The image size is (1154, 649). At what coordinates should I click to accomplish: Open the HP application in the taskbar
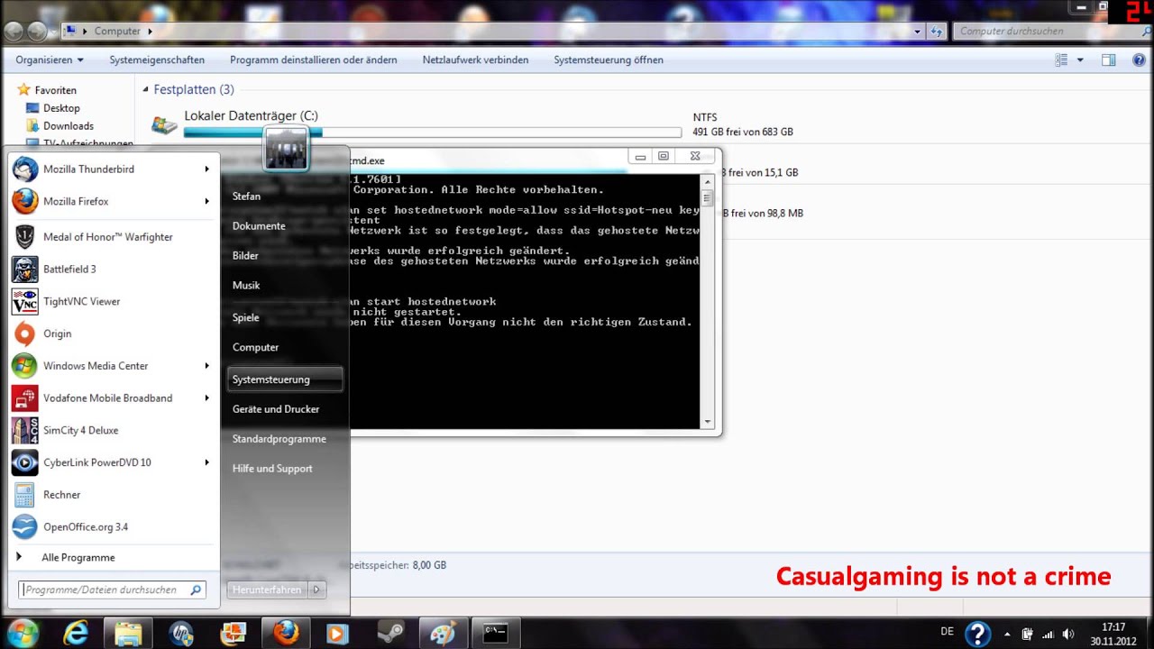[x=180, y=633]
